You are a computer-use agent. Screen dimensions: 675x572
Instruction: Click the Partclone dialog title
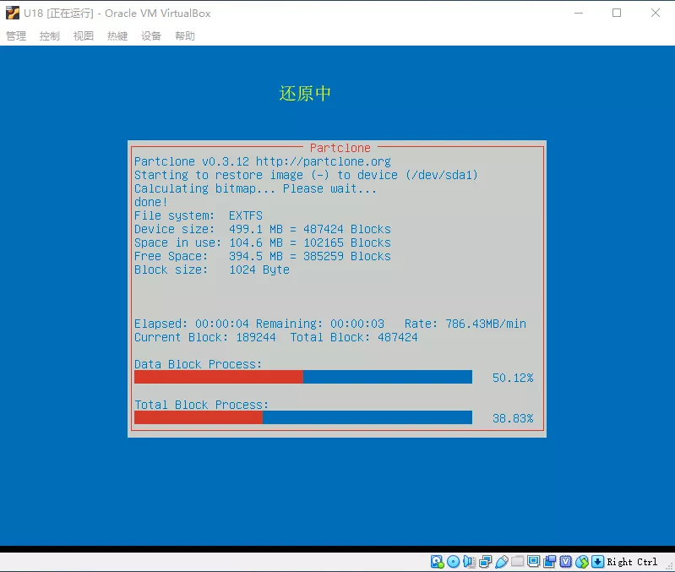pyautogui.click(x=340, y=148)
